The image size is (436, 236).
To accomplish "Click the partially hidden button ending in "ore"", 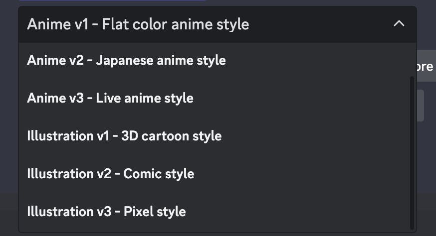I will click(425, 67).
